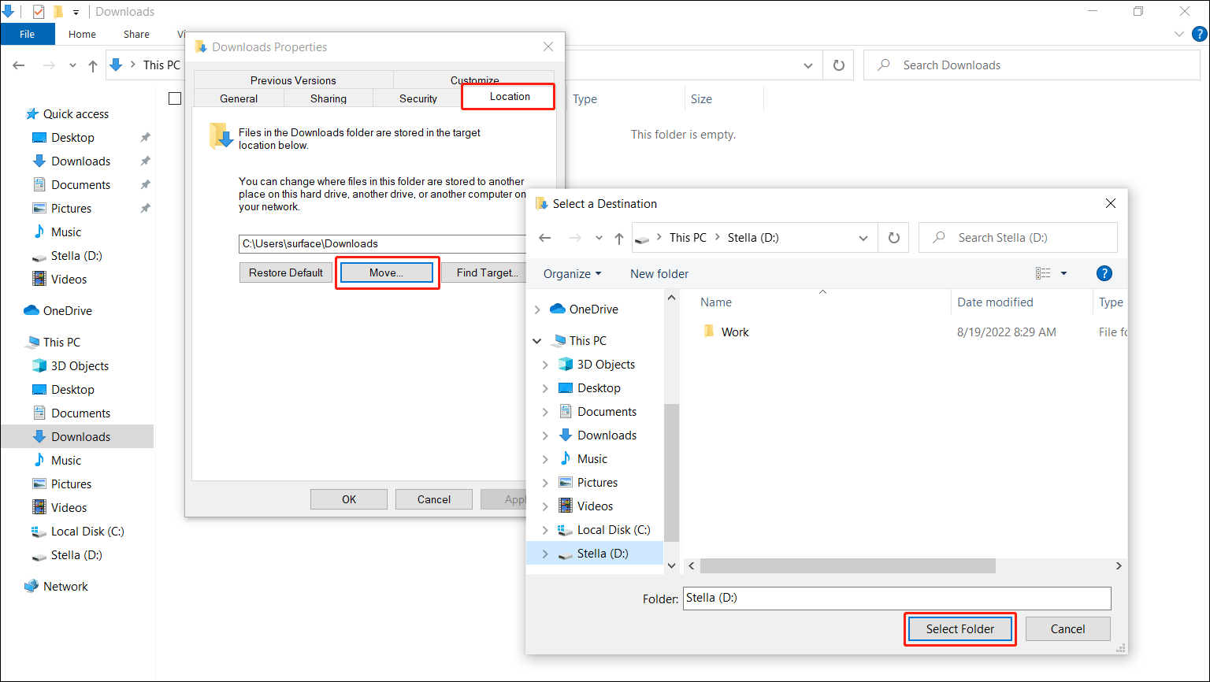The image size is (1210, 682).
Task: Open Explorer address bar history dropdown
Action: tap(807, 65)
